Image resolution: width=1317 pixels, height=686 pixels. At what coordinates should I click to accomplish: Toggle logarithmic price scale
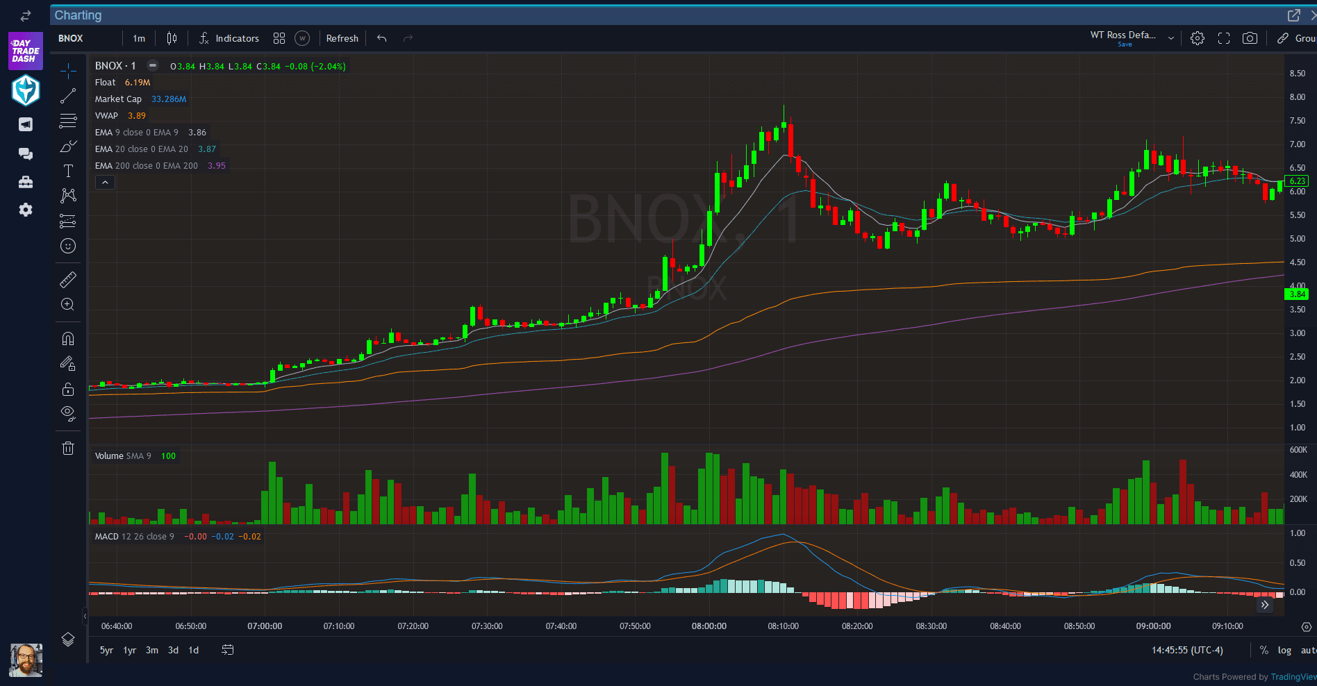(x=1284, y=650)
